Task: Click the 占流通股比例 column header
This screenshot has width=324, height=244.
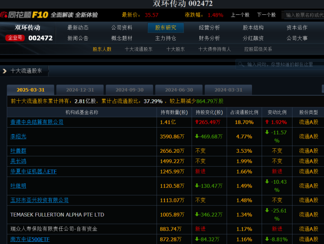Action: tap(244, 112)
